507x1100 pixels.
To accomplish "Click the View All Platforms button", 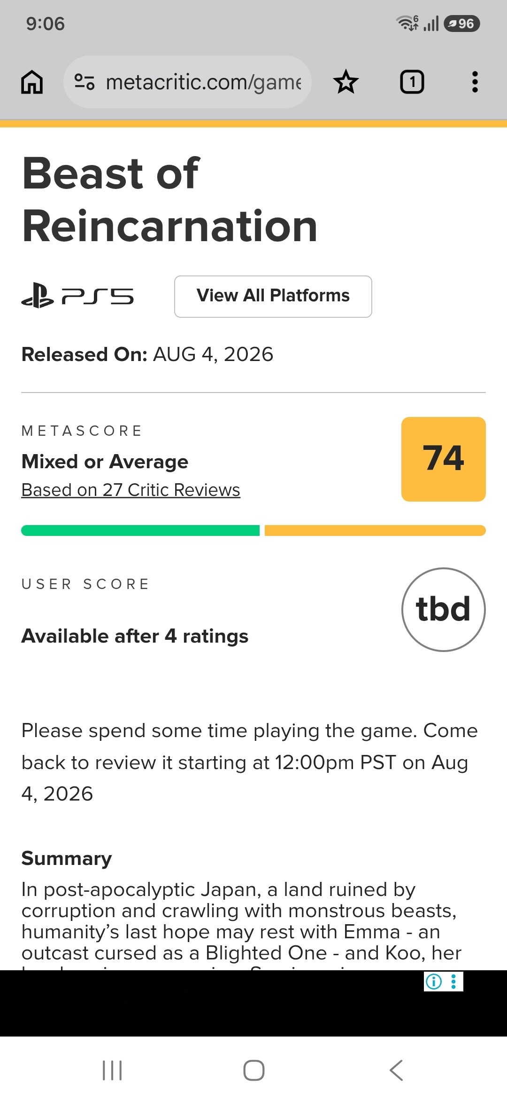I will (273, 297).
